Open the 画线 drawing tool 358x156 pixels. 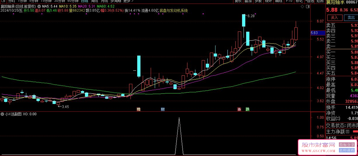tap(279, 1)
